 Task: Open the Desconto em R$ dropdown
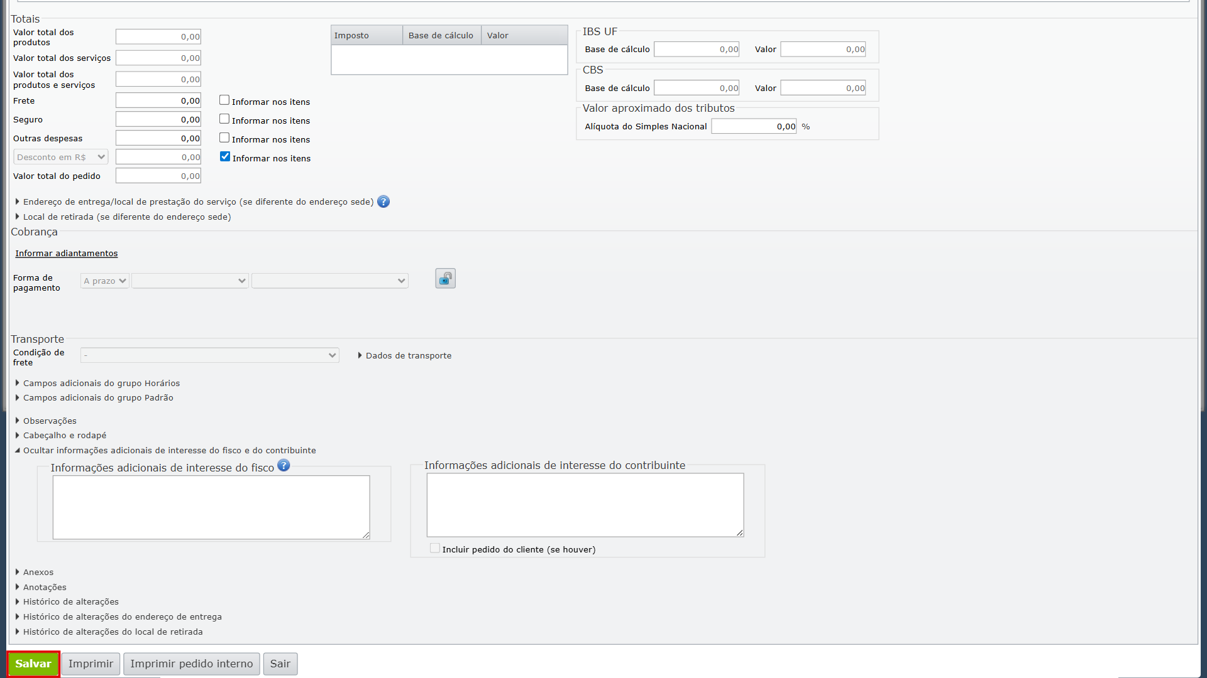(x=61, y=157)
